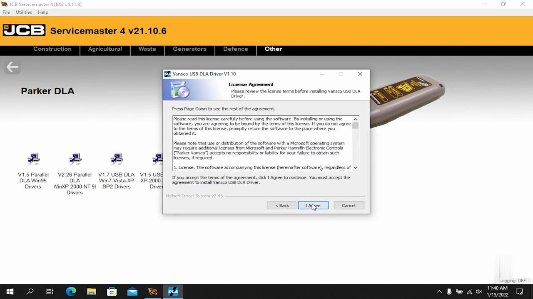This screenshot has width=533, height=299.
Task: Click the license text scrollbar thumb
Action: coord(355,125)
